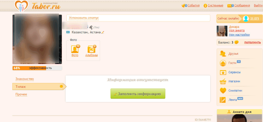Open the Альбомы folder icon

[x=91, y=49]
